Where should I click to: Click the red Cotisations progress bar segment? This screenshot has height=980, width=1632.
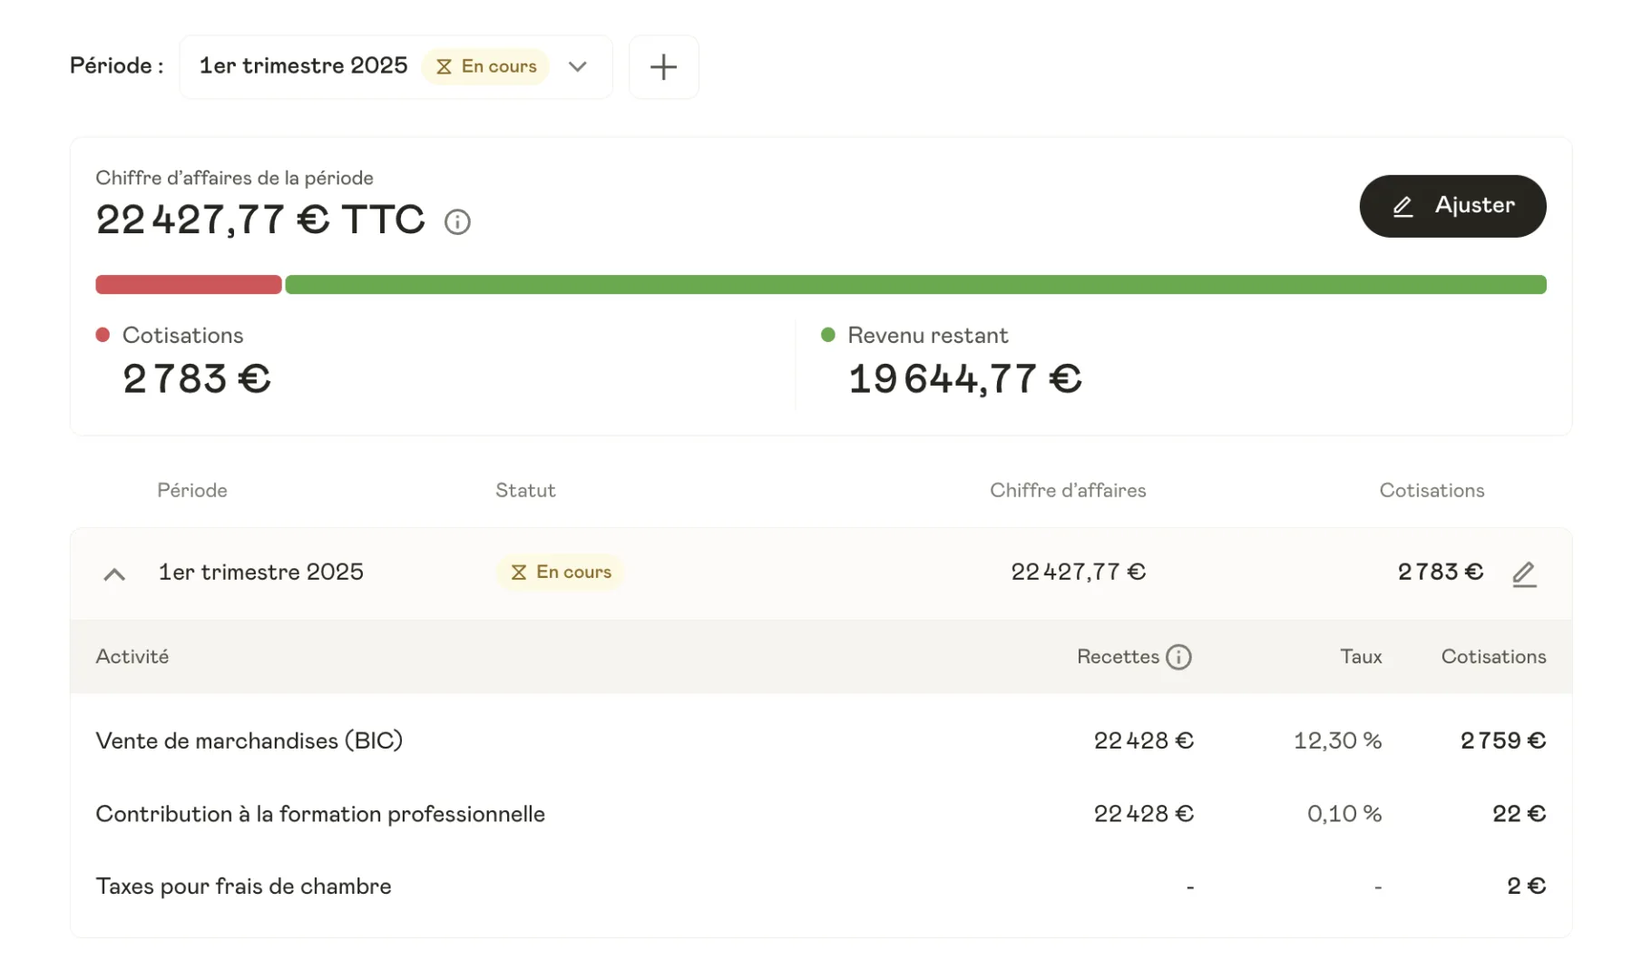click(189, 285)
